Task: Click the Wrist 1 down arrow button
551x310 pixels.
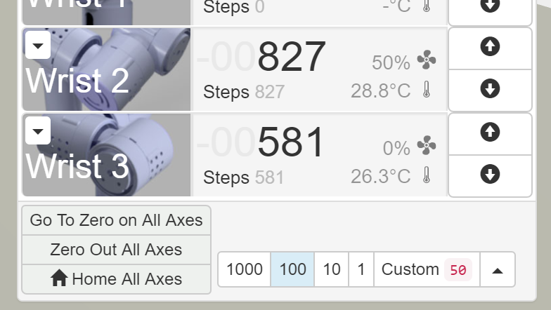Action: click(x=491, y=11)
